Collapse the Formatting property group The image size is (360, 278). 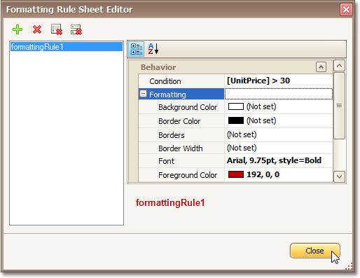click(143, 94)
